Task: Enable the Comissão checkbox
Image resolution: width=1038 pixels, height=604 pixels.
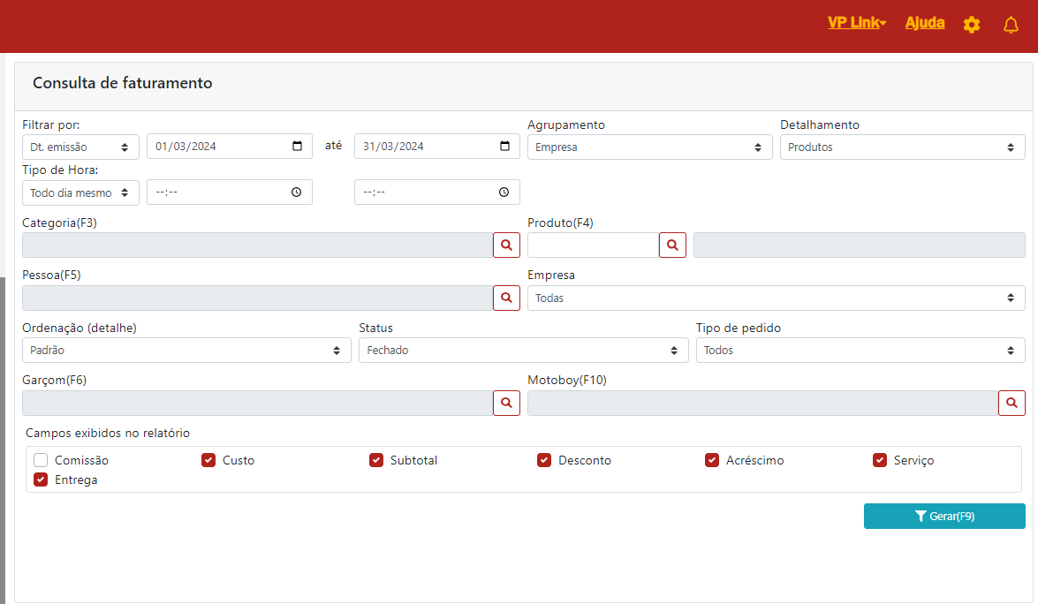Action: [x=41, y=460]
